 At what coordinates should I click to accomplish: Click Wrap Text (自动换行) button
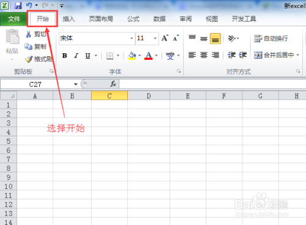271,39
